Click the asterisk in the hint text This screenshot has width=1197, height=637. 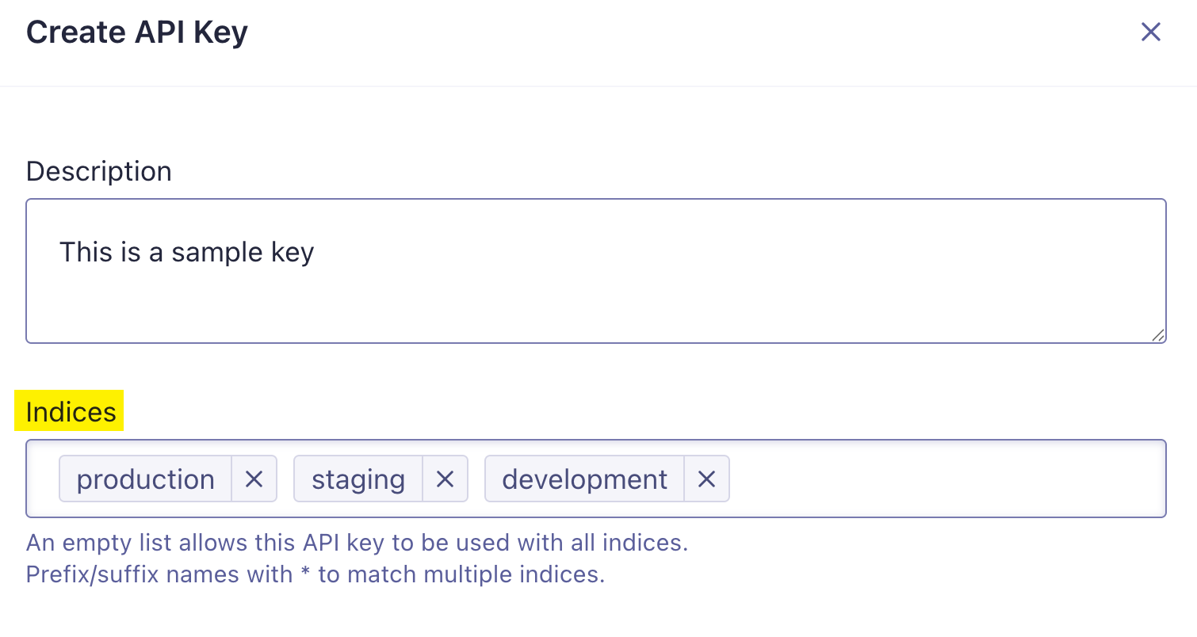coord(304,574)
